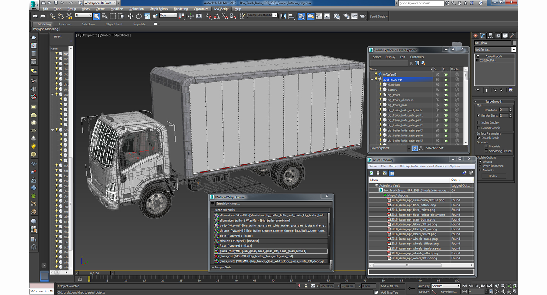Switch to the Hierarchy command panel tab
Viewport: 547px width, 295px height.
[x=490, y=36]
